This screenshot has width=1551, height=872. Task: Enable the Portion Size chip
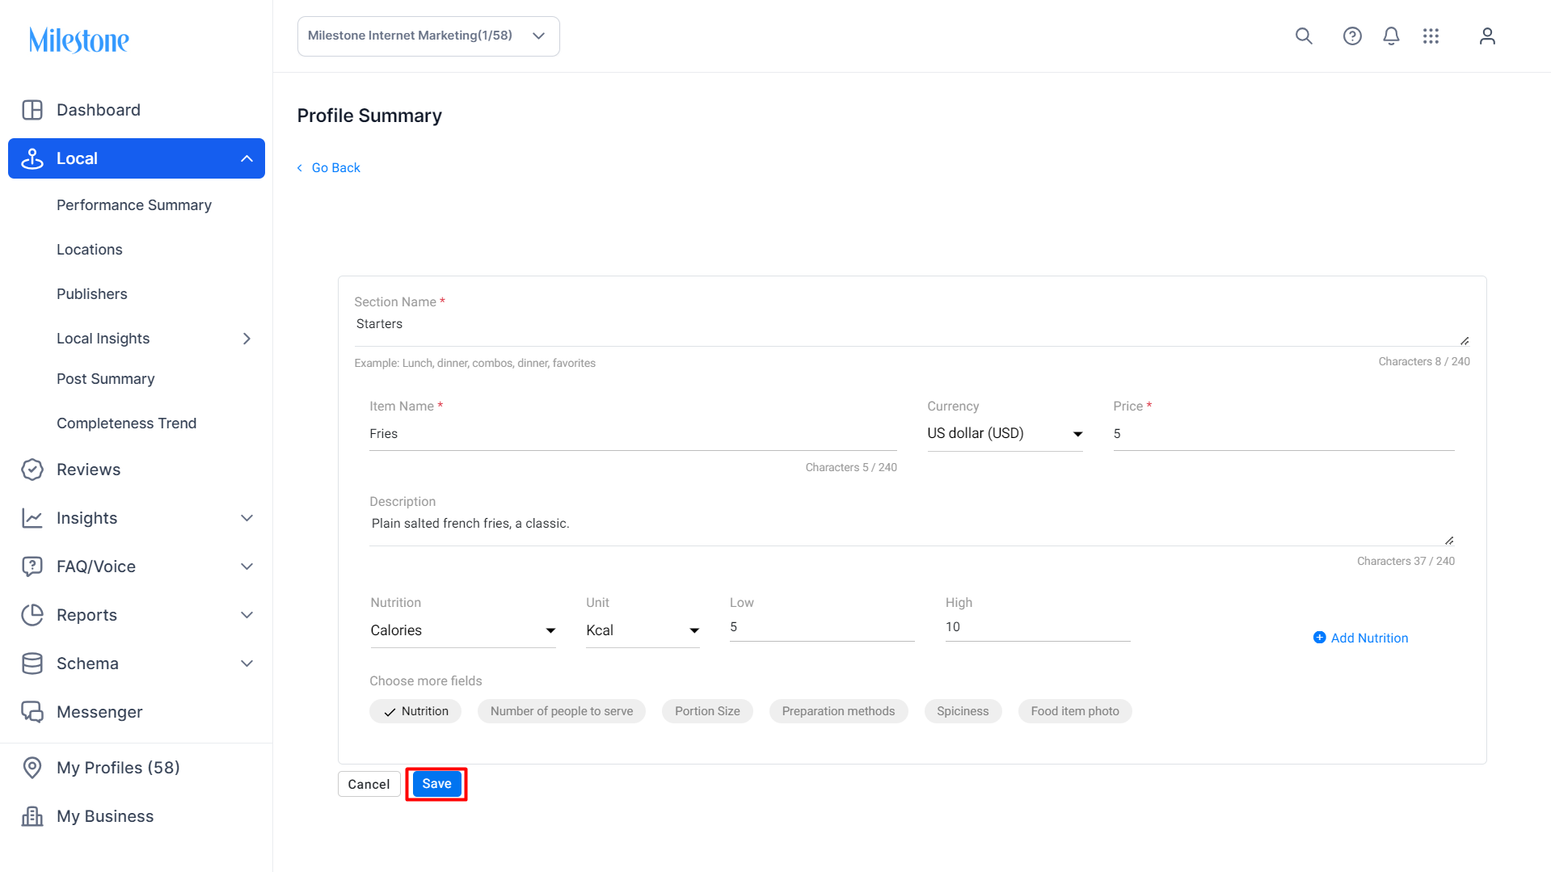click(707, 711)
